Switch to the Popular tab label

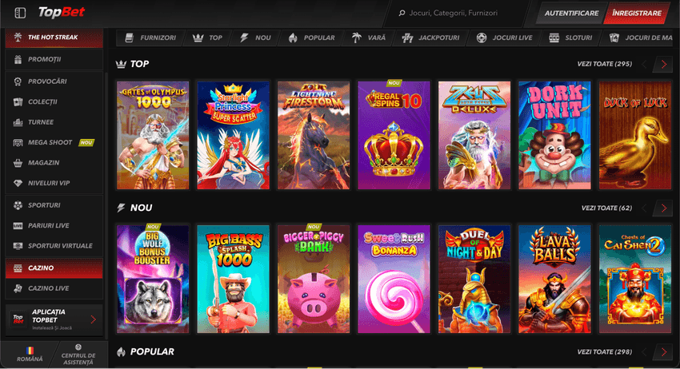tap(319, 38)
